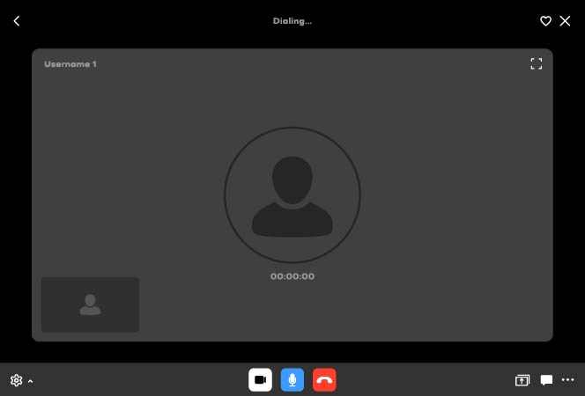Open the more options menu

click(x=568, y=380)
